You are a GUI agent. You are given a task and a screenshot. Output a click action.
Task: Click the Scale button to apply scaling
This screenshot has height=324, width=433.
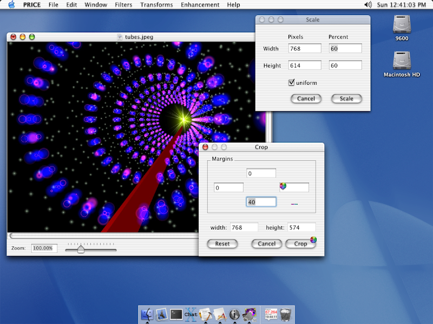[x=346, y=99]
